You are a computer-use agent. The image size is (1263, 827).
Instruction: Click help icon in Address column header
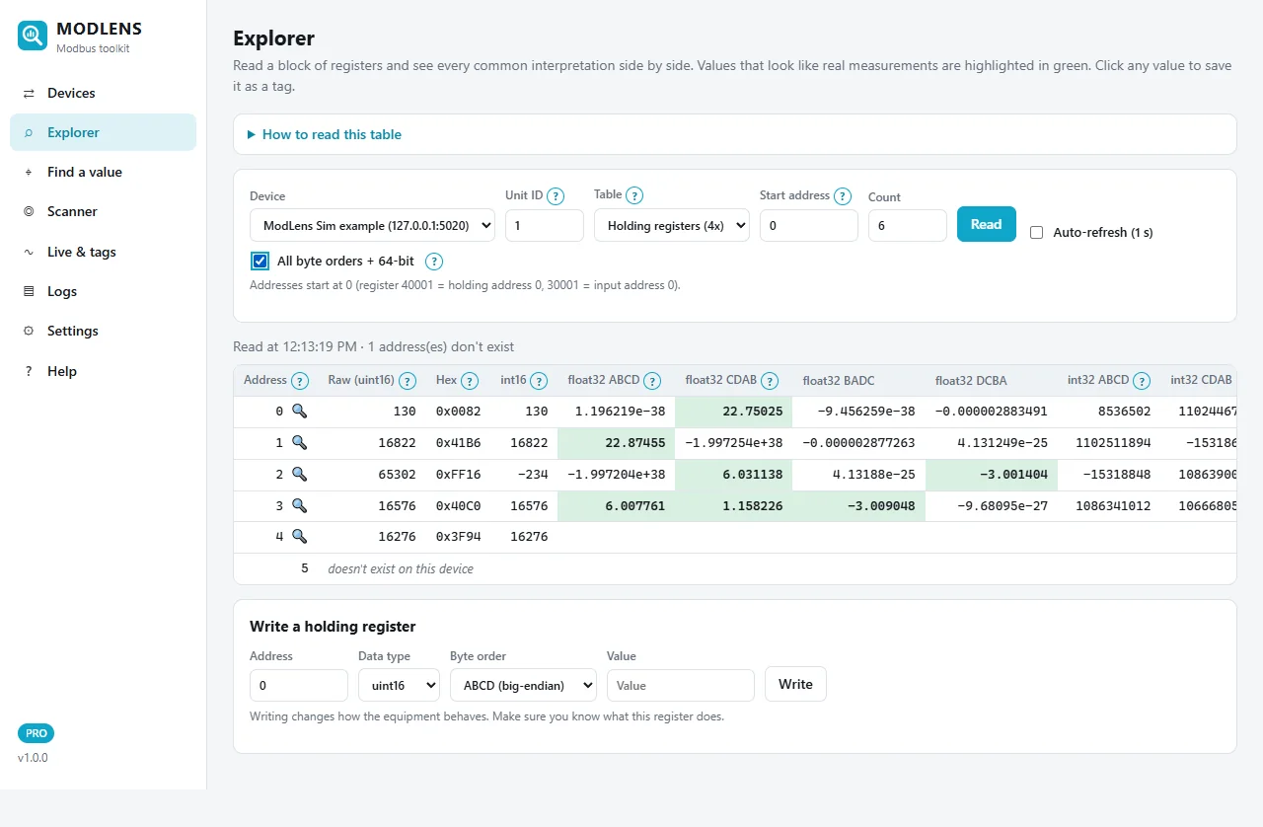[x=300, y=381]
